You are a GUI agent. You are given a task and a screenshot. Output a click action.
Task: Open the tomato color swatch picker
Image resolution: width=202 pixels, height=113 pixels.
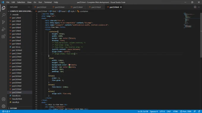coord(69,65)
